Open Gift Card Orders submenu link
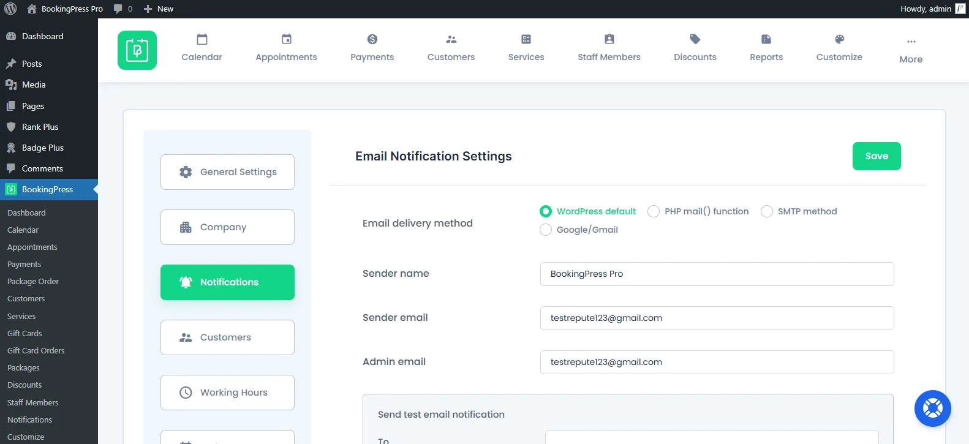The image size is (969, 444). (36, 351)
